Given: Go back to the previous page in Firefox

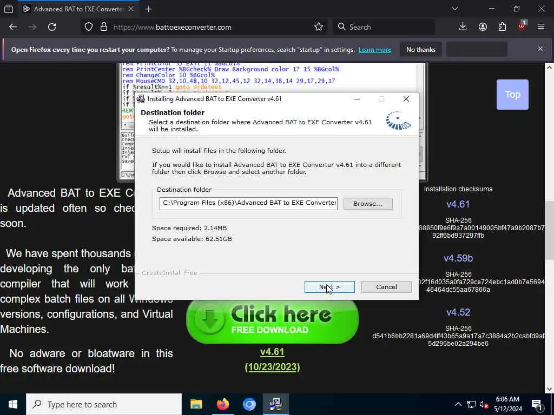Looking at the screenshot, I should point(13,27).
